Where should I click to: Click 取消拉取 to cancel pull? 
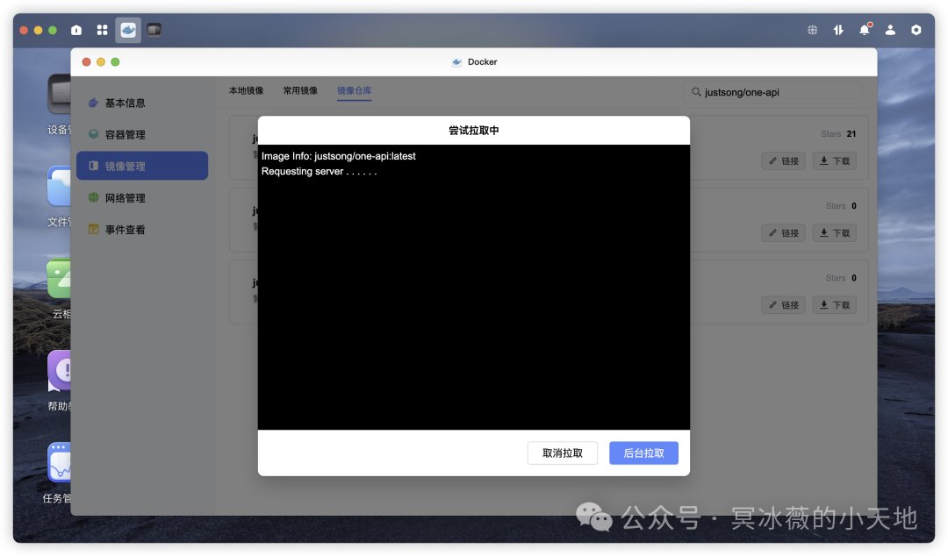click(563, 453)
